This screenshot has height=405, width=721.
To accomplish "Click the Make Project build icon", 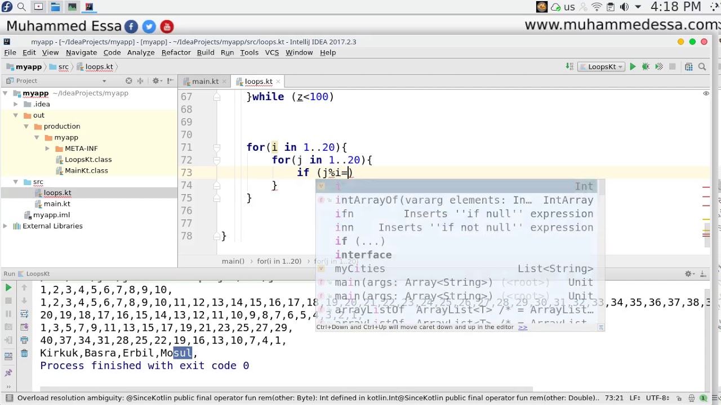I will [570, 67].
